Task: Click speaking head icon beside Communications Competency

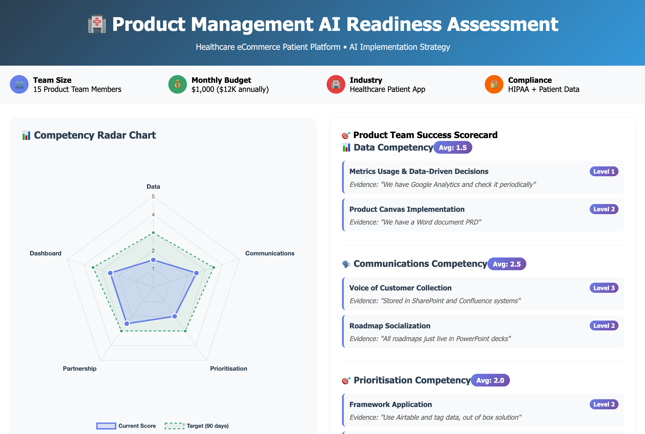Action: (346, 264)
